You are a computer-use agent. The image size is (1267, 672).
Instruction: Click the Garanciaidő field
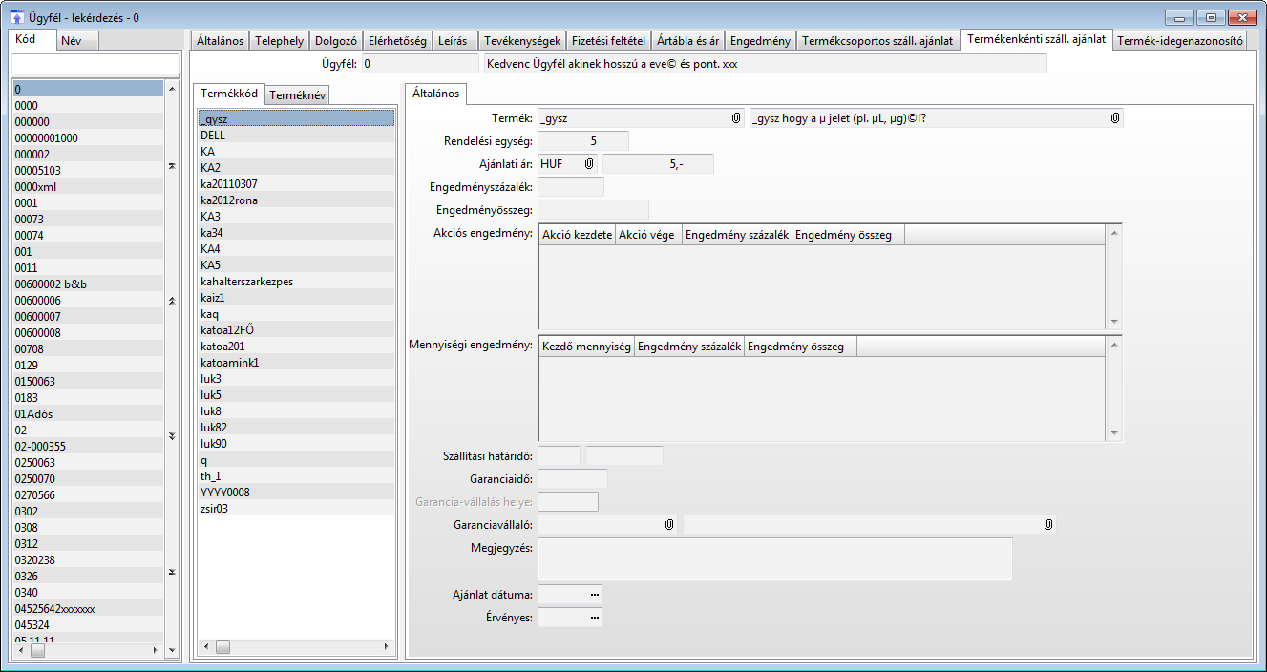click(573, 479)
